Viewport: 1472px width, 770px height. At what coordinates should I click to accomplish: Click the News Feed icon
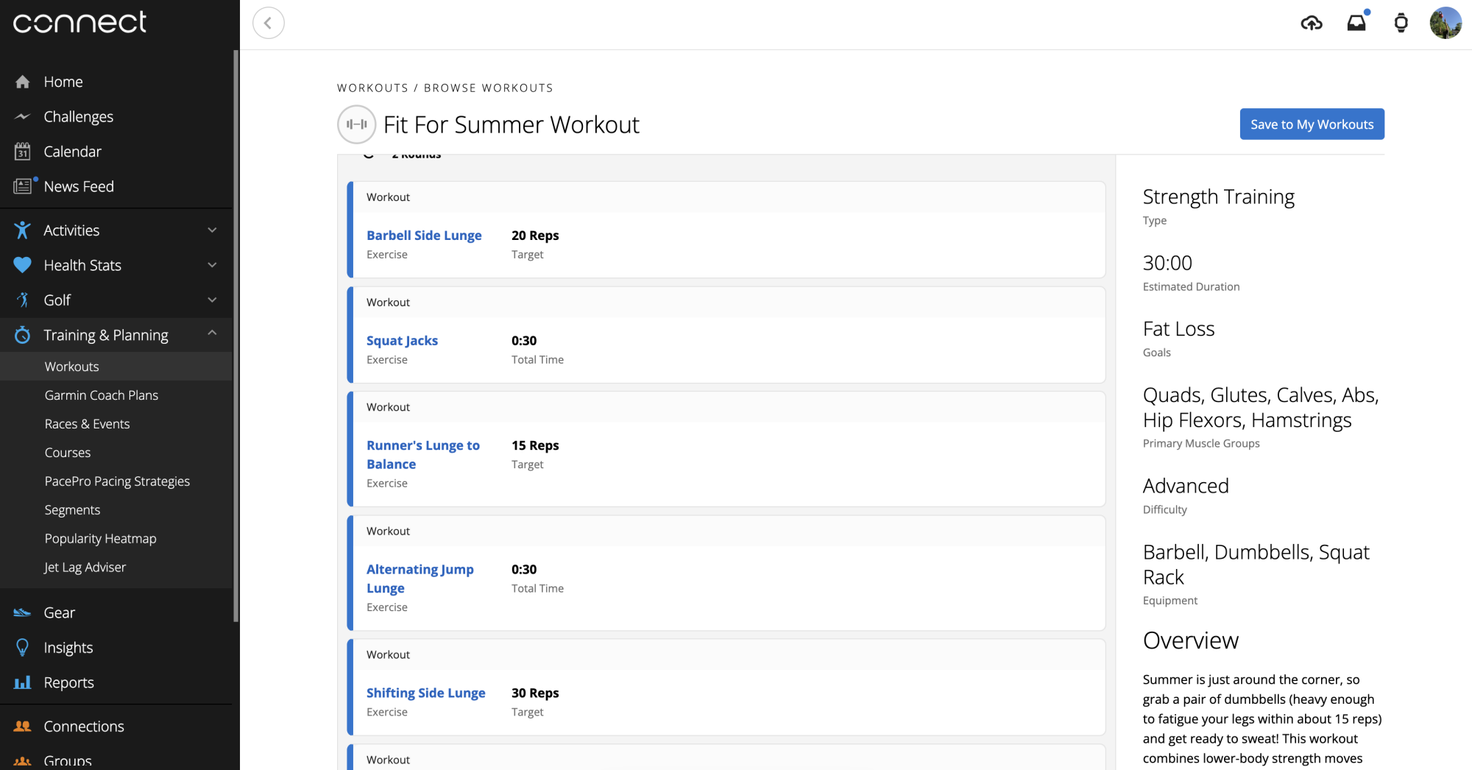[x=23, y=186]
